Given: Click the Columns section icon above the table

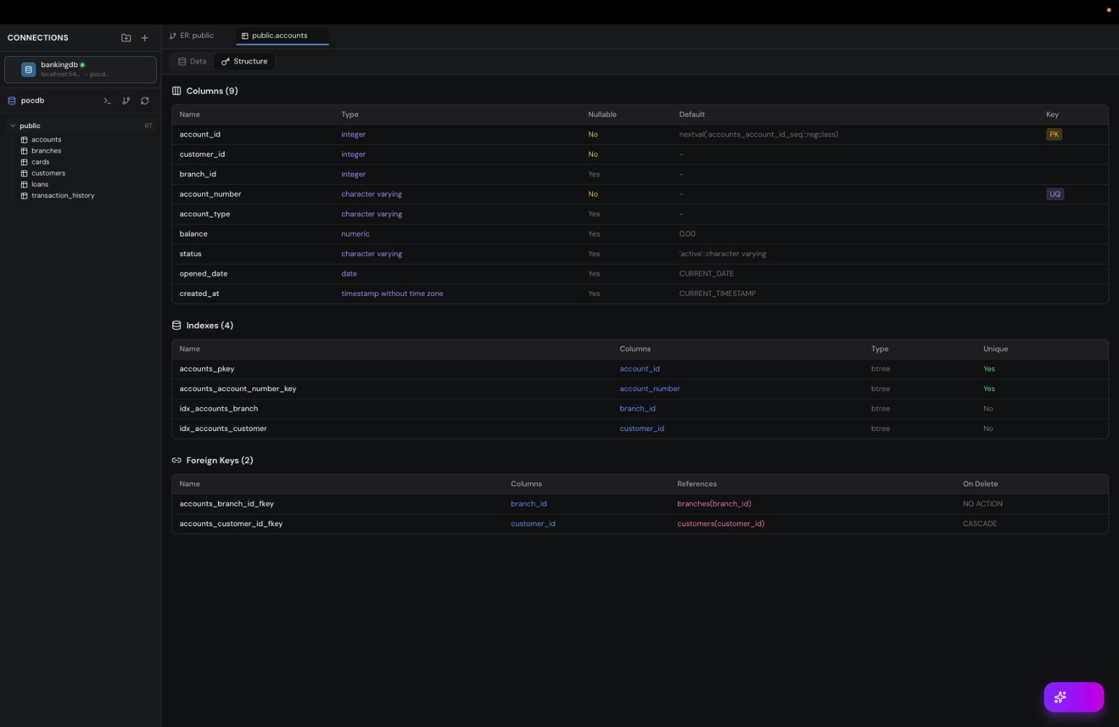Looking at the screenshot, I should point(176,91).
